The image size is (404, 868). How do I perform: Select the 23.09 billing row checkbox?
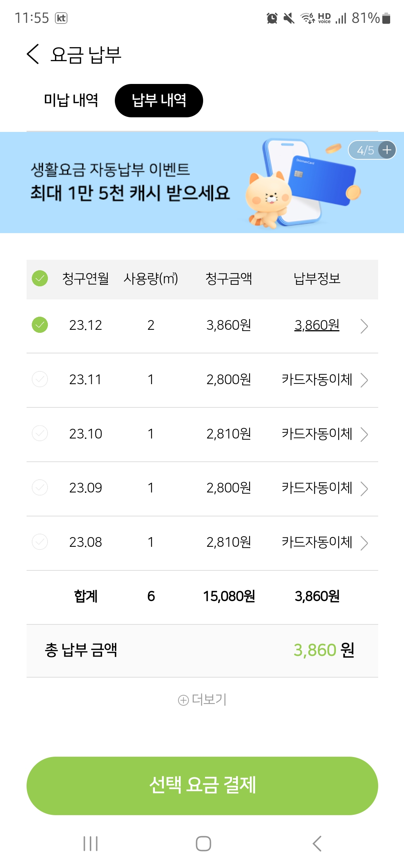coord(40,488)
